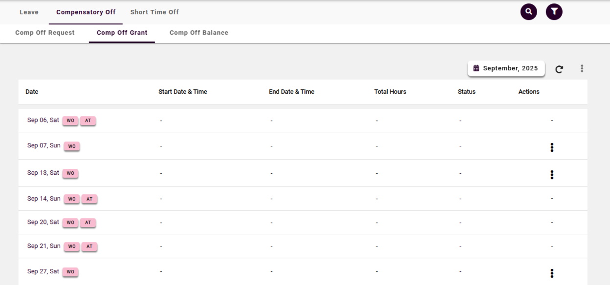Switch to the Short Time Off tab

[154, 12]
